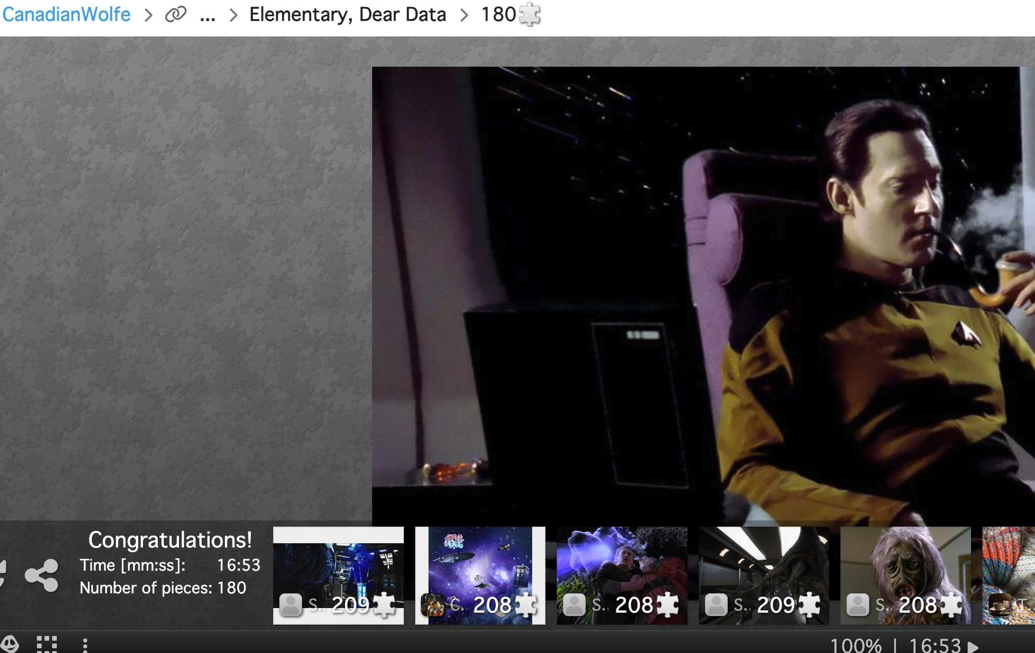
Task: Click the play arrow next to 16:53 timer
Action: (973, 647)
